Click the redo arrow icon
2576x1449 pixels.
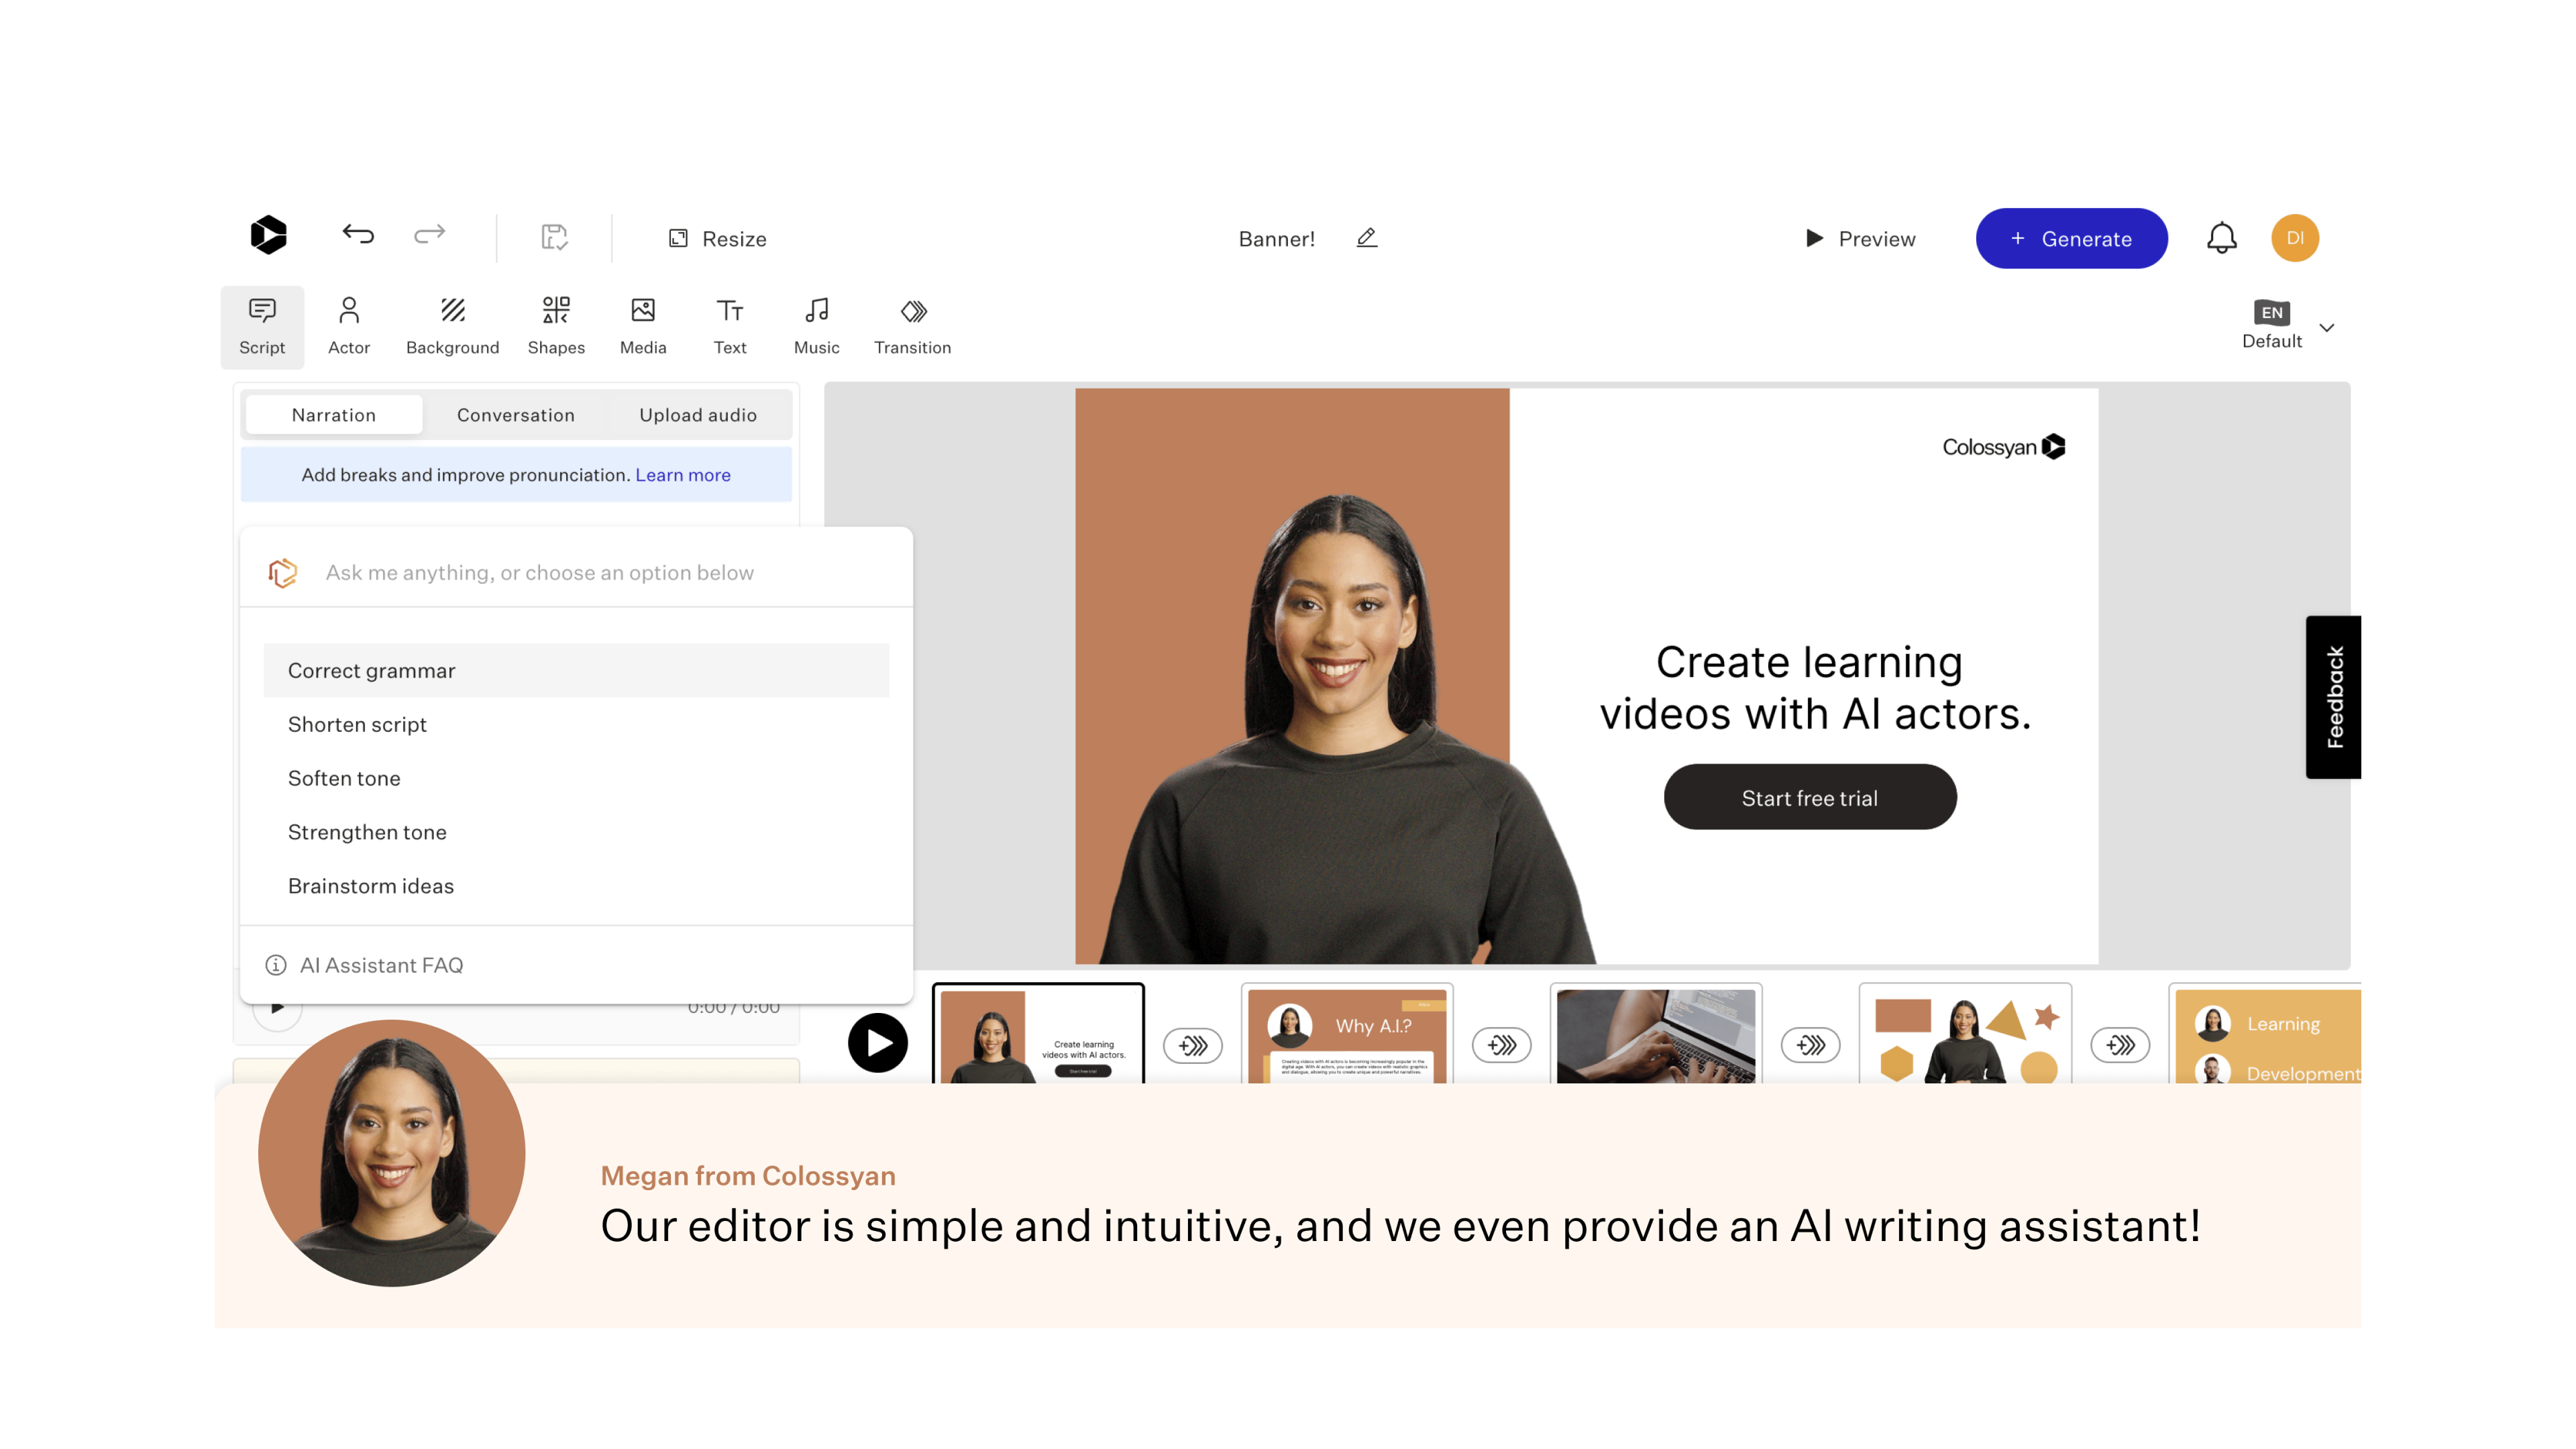coord(430,234)
